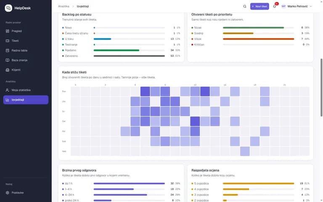Screen dimensions: 323x202
Task: Click the MP user avatar
Action: coord(283,6)
